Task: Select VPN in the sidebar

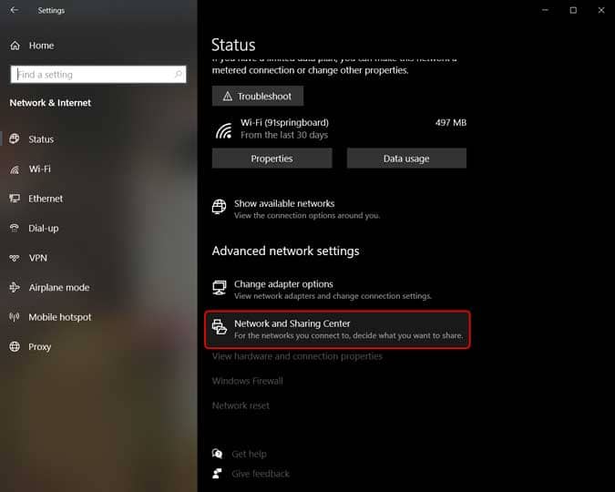Action: [x=37, y=258]
